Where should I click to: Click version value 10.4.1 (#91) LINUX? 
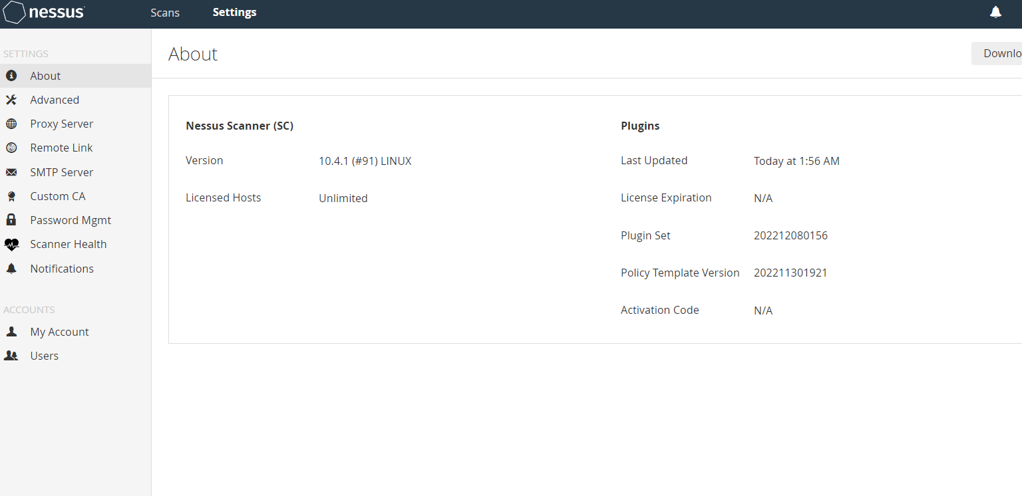click(365, 161)
